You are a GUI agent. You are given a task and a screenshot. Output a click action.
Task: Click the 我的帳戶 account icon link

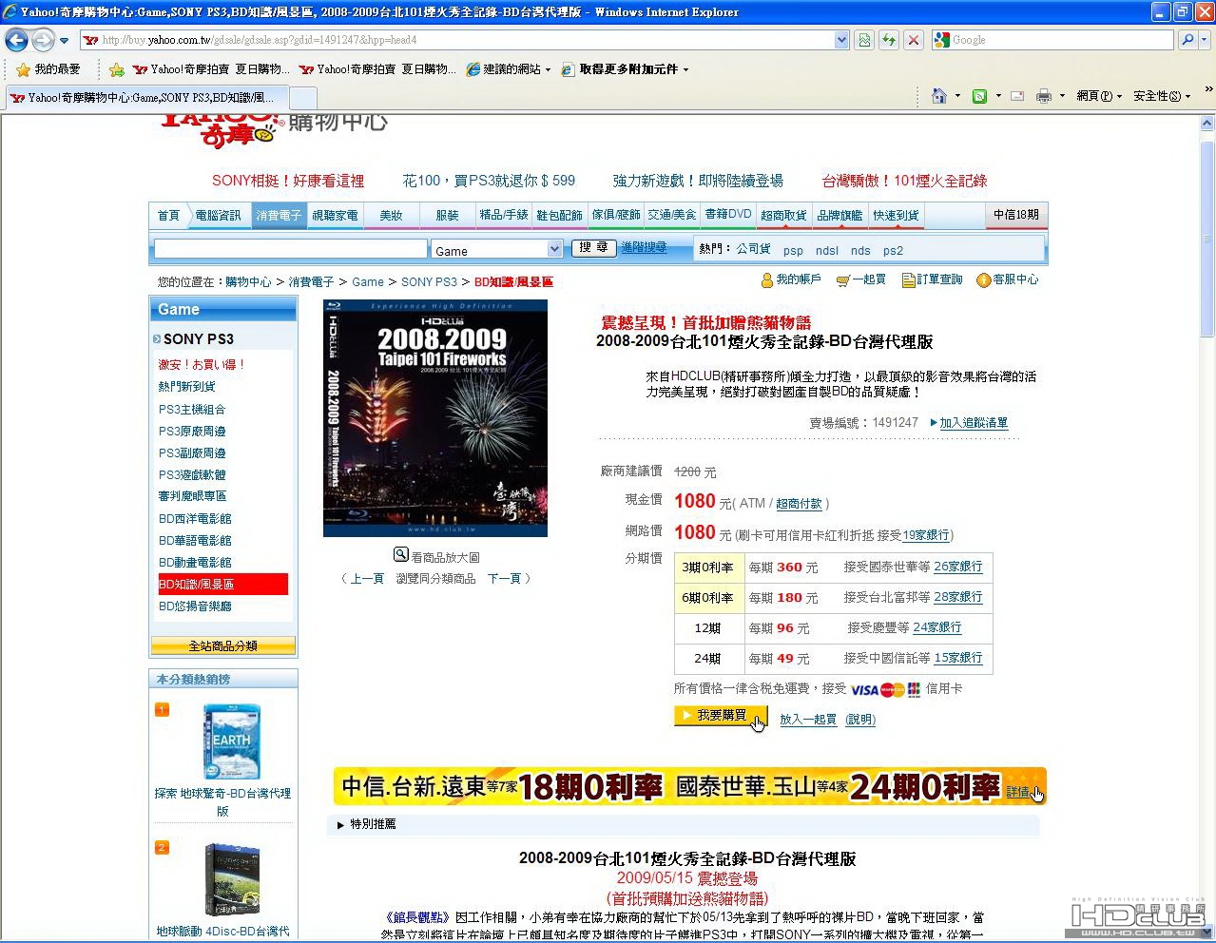click(x=790, y=279)
